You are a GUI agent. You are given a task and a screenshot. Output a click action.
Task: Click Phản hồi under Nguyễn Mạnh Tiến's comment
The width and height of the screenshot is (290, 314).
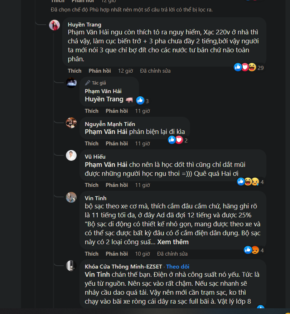point(117,144)
